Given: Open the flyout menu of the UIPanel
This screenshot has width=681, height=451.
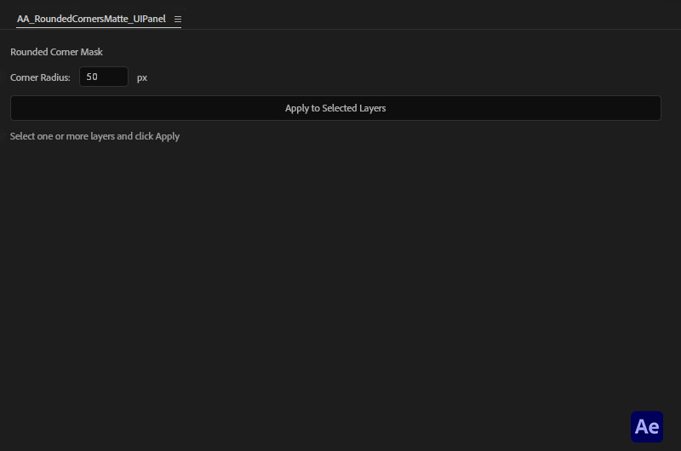Looking at the screenshot, I should [x=178, y=19].
